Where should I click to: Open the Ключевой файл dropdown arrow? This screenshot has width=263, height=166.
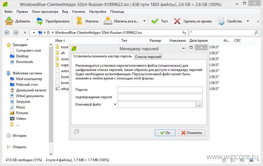point(115,104)
